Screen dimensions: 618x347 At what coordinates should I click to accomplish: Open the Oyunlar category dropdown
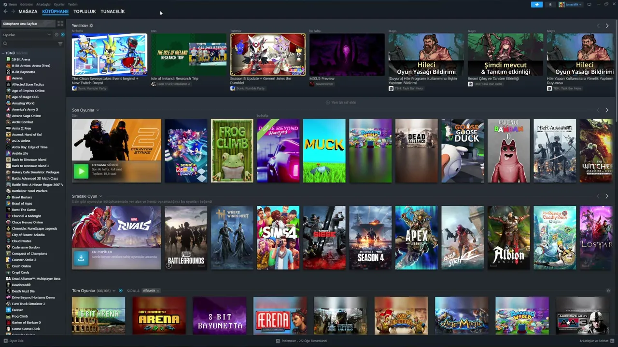point(27,35)
